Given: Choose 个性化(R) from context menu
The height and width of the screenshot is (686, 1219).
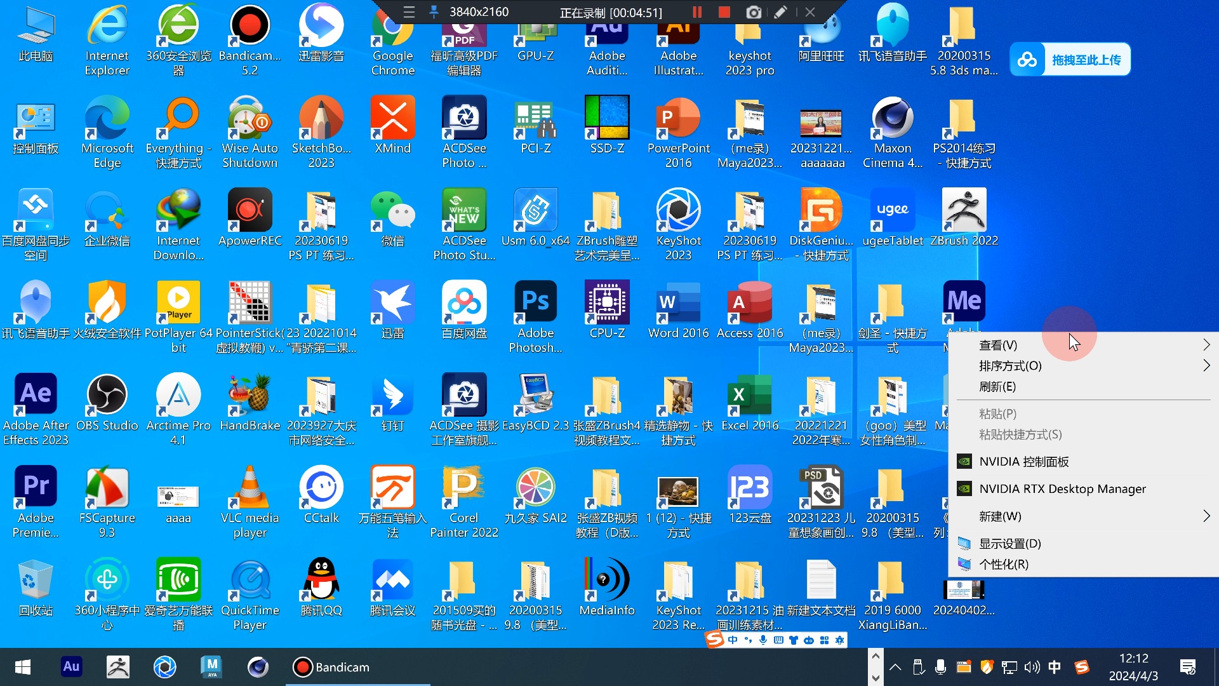Looking at the screenshot, I should (x=1003, y=564).
